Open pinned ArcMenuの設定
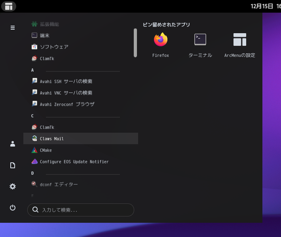 click(240, 45)
